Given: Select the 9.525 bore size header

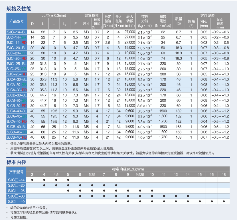Looking at the screenshot, I should pyautogui.click(x=140, y=174).
